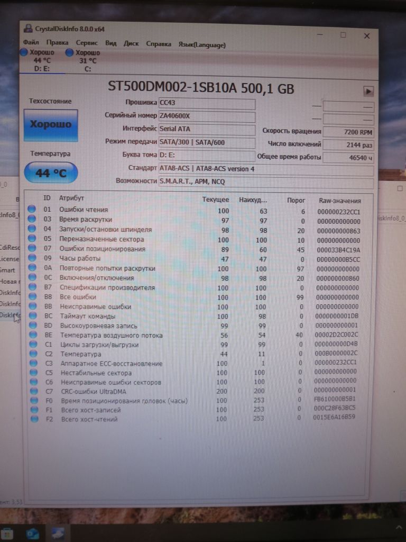Screen dimensions: 406x542
Task: Click the Буква тома field D: E:
Action: click(207, 155)
